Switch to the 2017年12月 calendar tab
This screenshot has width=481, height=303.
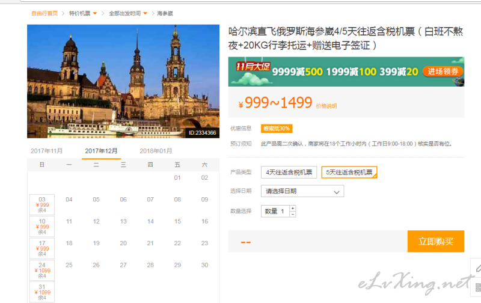(x=101, y=151)
